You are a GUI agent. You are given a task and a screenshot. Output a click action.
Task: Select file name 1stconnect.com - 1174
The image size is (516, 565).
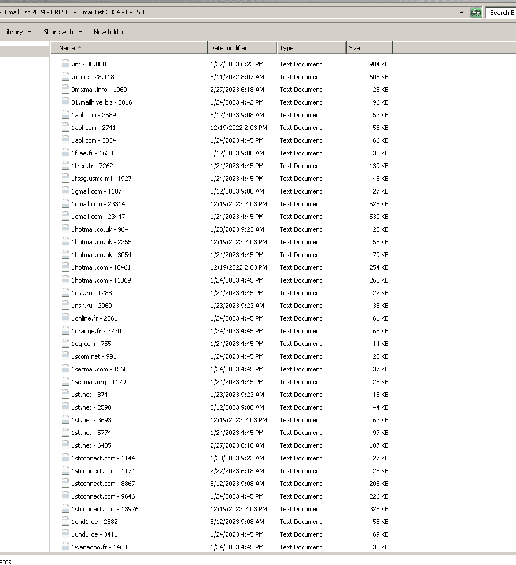(x=103, y=471)
